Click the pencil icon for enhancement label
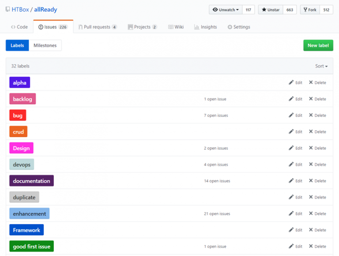 [291, 214]
